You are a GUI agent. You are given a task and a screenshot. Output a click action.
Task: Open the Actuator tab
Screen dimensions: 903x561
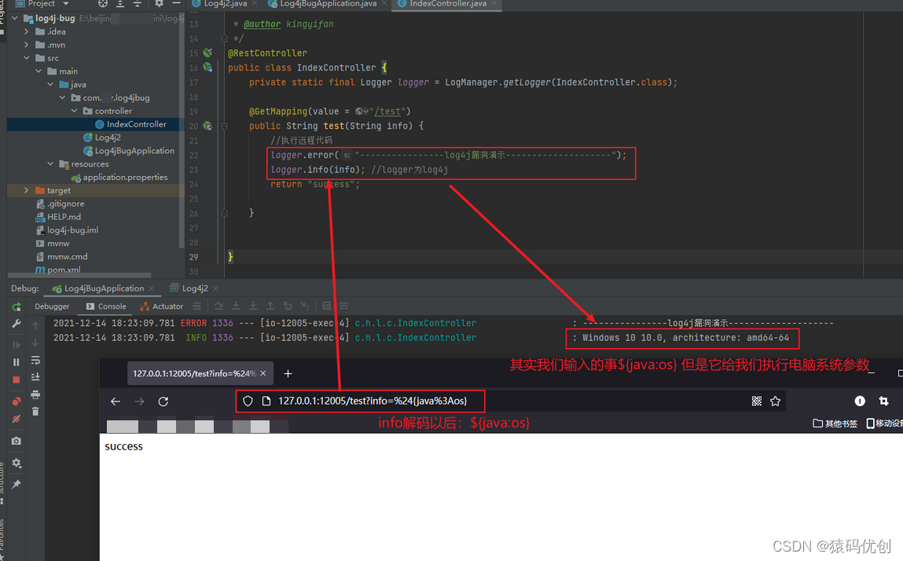pyautogui.click(x=162, y=306)
